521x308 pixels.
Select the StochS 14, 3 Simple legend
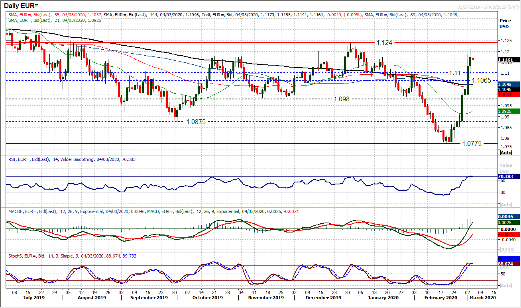coord(73,256)
